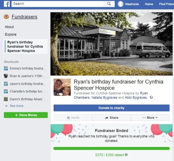Image resolution: width=174 pixels, height=161 pixels.
Task: Click the search magnifier icon
Action: pos(109,4)
